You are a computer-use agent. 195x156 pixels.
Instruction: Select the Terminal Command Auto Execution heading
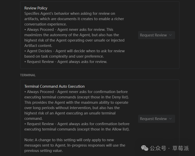(x=54, y=86)
